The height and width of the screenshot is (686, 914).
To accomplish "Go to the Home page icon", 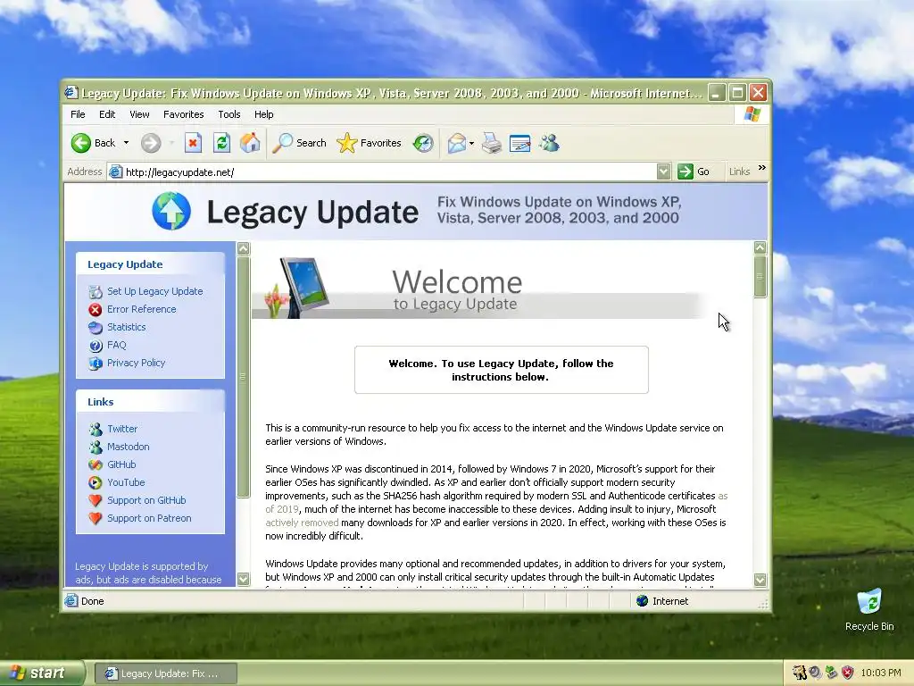I will (250, 143).
